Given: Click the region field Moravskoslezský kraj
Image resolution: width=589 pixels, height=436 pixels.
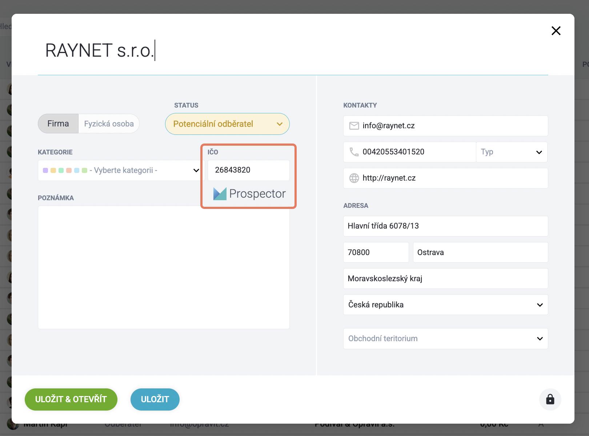Looking at the screenshot, I should pyautogui.click(x=445, y=279).
